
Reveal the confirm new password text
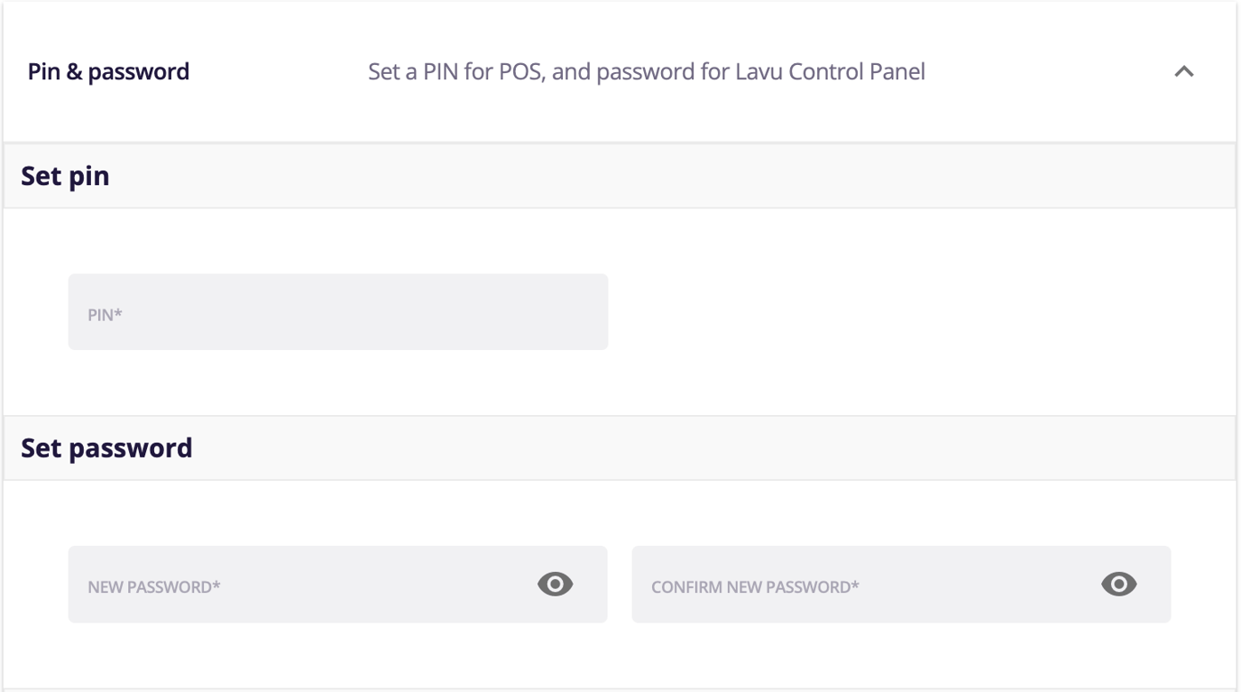(1118, 585)
